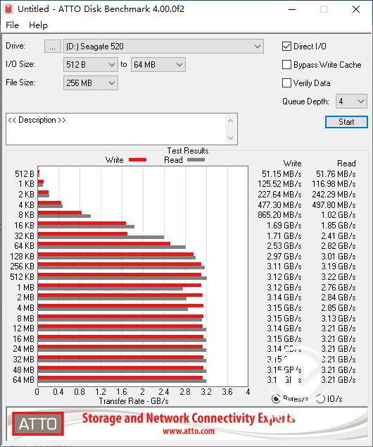
Task: Click the 3.22 GB/s read value
Action: click(x=339, y=277)
